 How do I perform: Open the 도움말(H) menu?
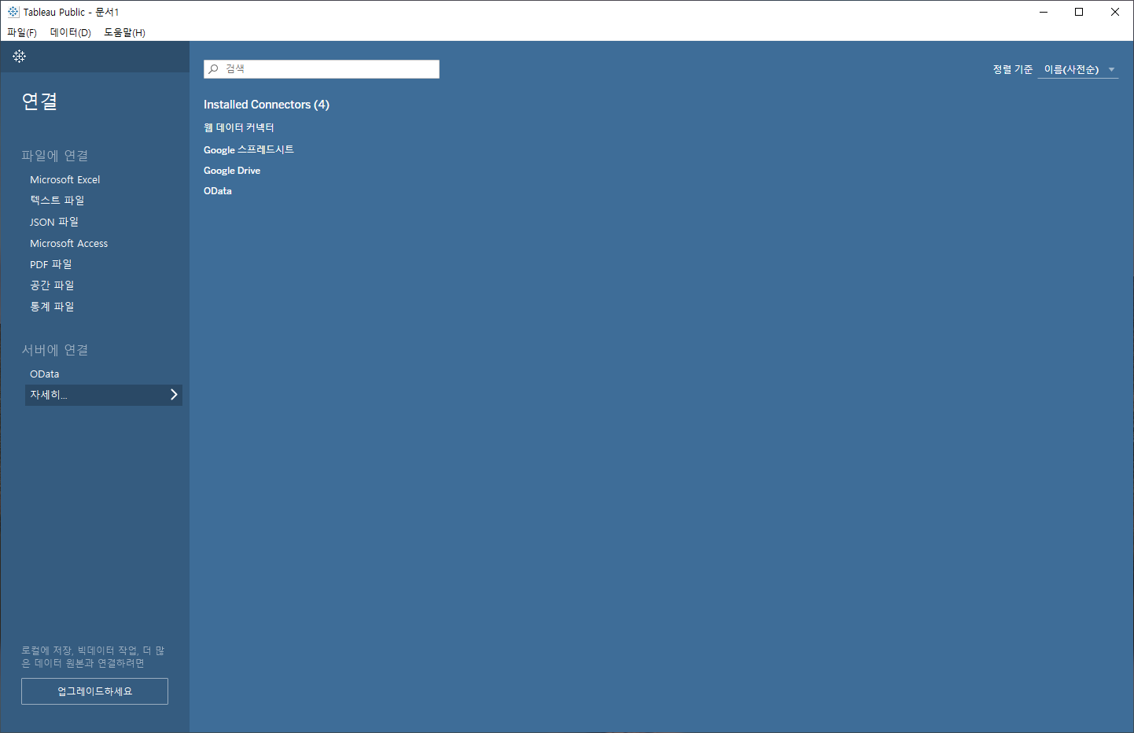pyautogui.click(x=124, y=32)
